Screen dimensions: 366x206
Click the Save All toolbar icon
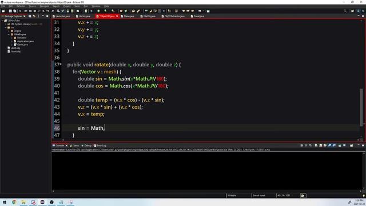tap(15, 11)
